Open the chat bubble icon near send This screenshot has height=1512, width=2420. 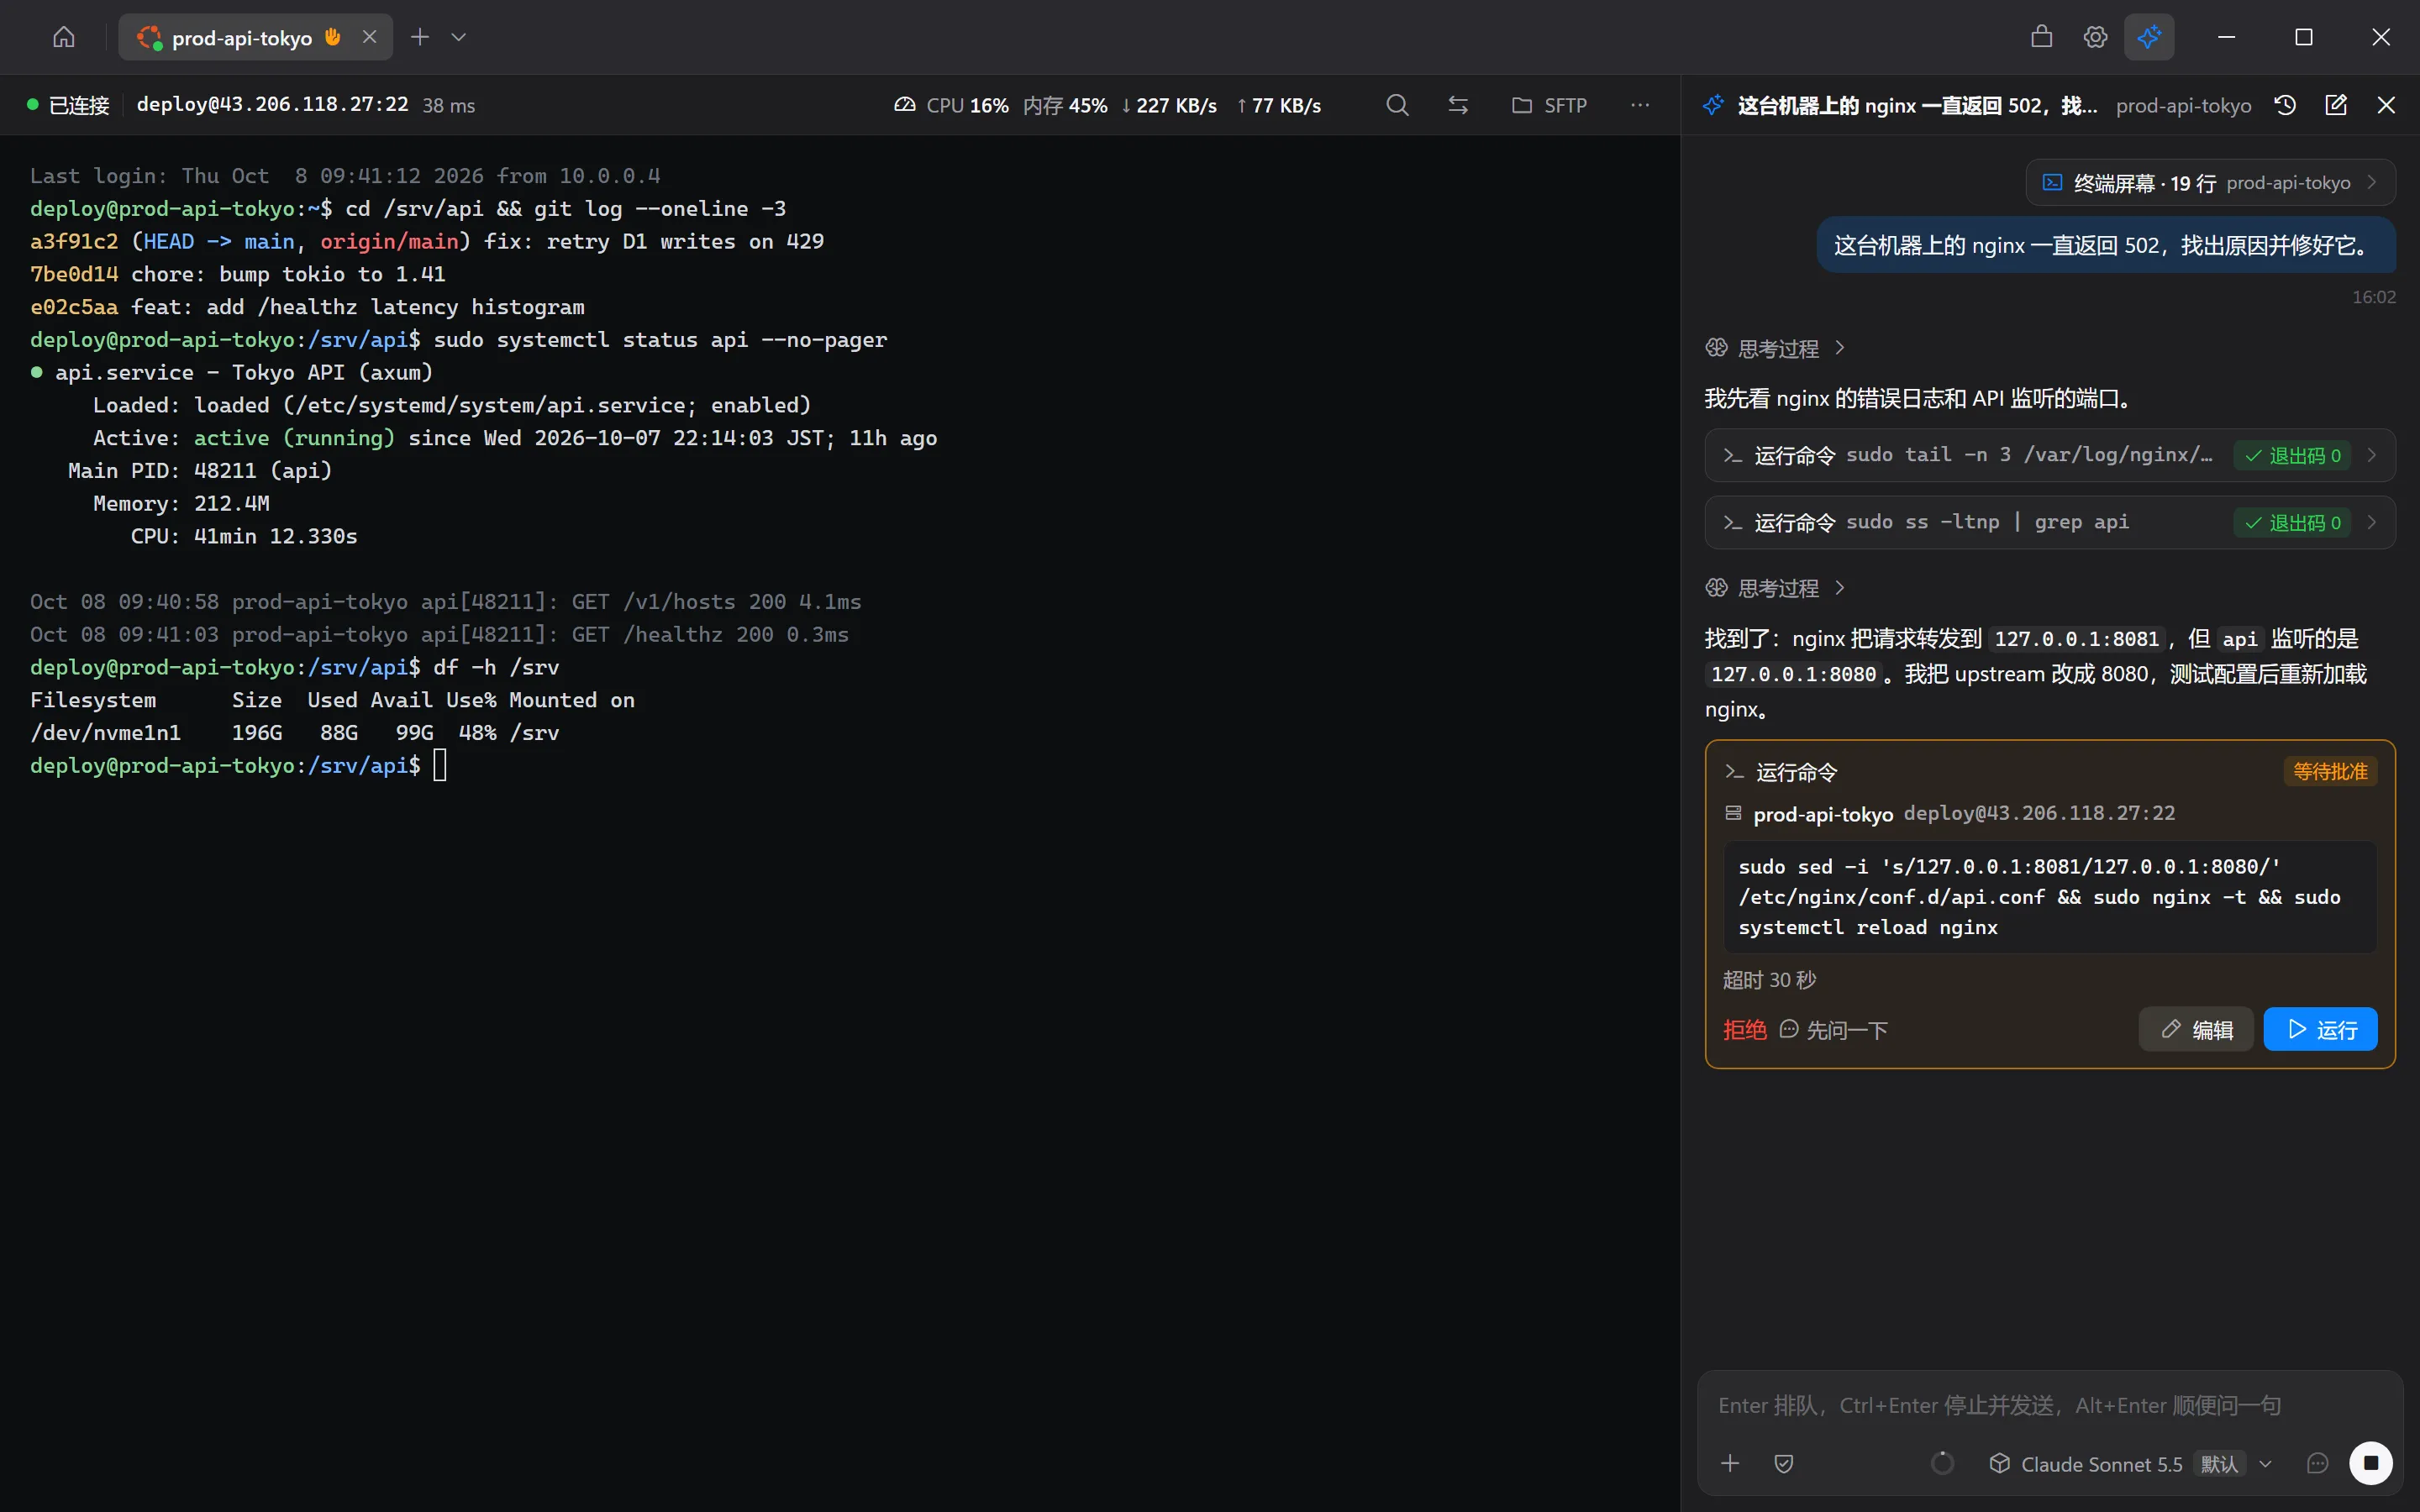point(2317,1464)
